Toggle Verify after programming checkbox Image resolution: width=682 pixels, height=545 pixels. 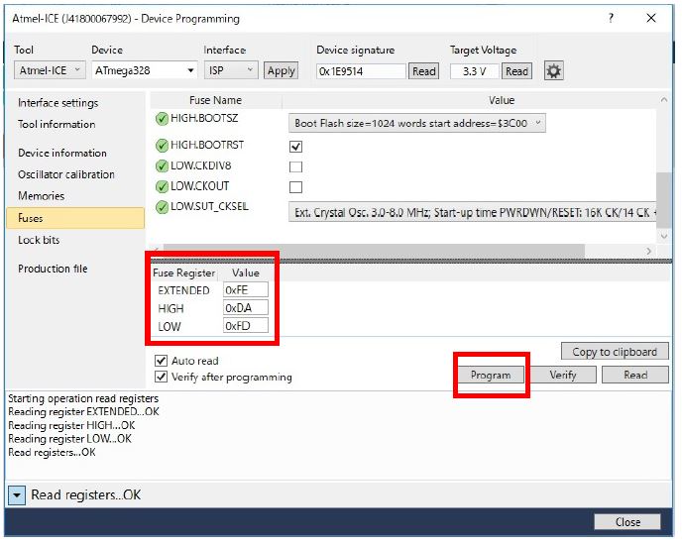(162, 377)
